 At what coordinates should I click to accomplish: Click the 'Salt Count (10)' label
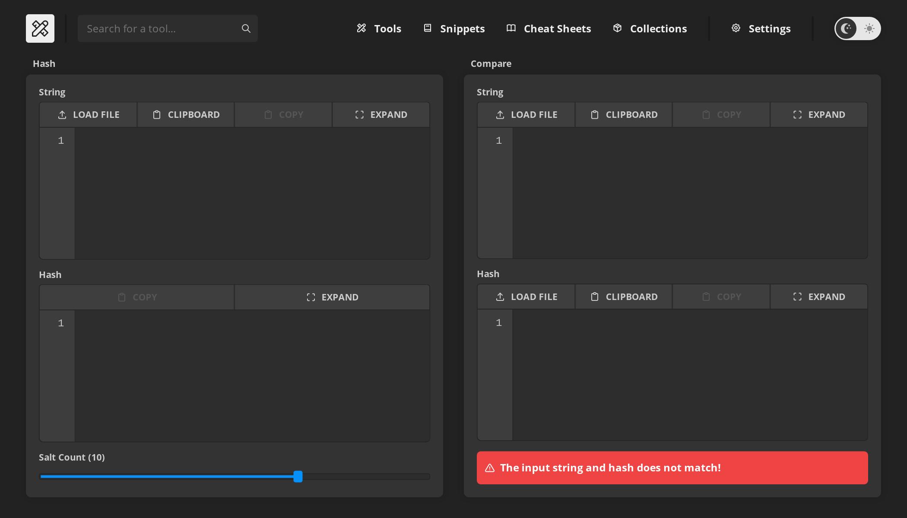point(72,457)
